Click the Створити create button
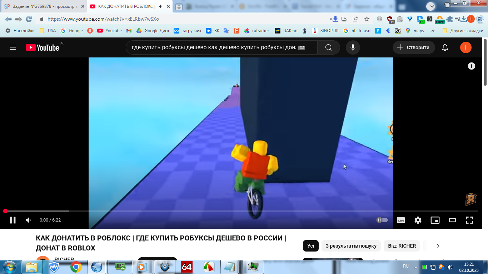488x274 pixels. pos(414,47)
